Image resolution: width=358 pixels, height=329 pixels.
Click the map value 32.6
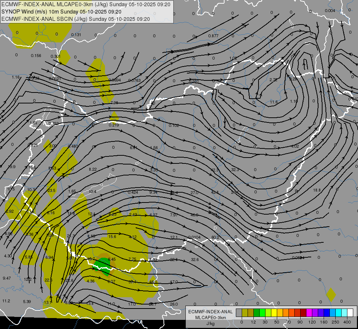195,260
